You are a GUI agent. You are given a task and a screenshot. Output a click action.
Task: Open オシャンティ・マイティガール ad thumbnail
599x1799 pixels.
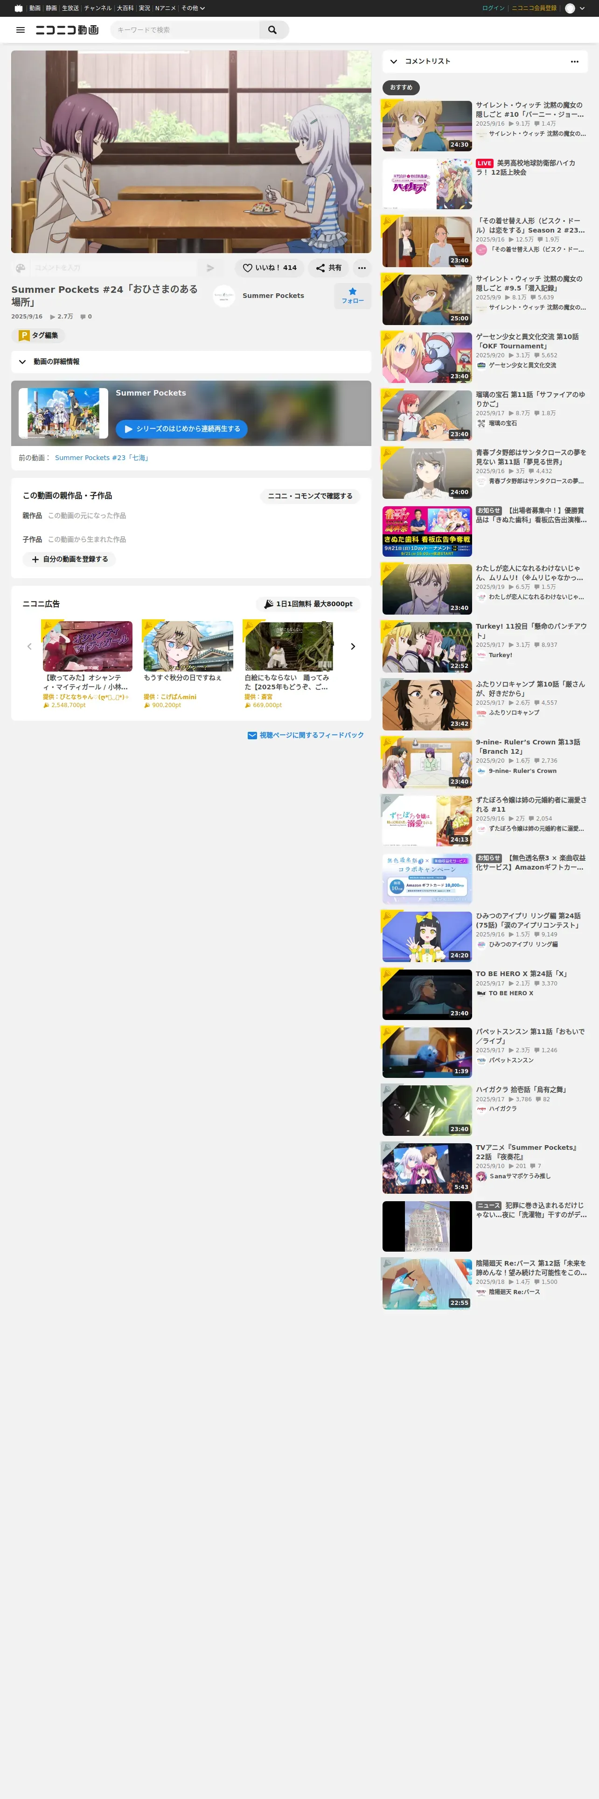coord(87,646)
